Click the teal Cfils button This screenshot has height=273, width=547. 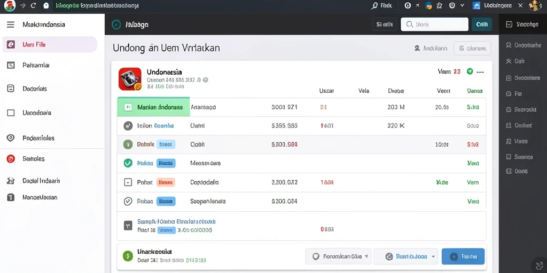[482, 25]
